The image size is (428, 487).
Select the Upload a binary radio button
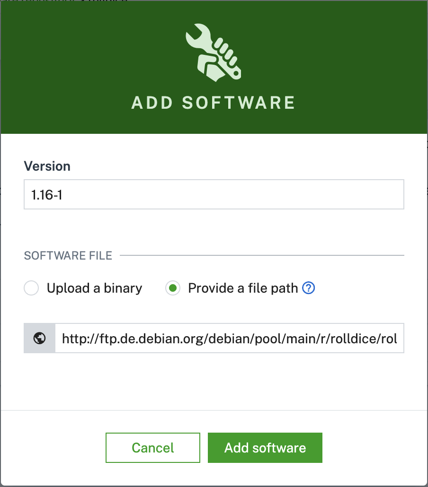tap(31, 288)
